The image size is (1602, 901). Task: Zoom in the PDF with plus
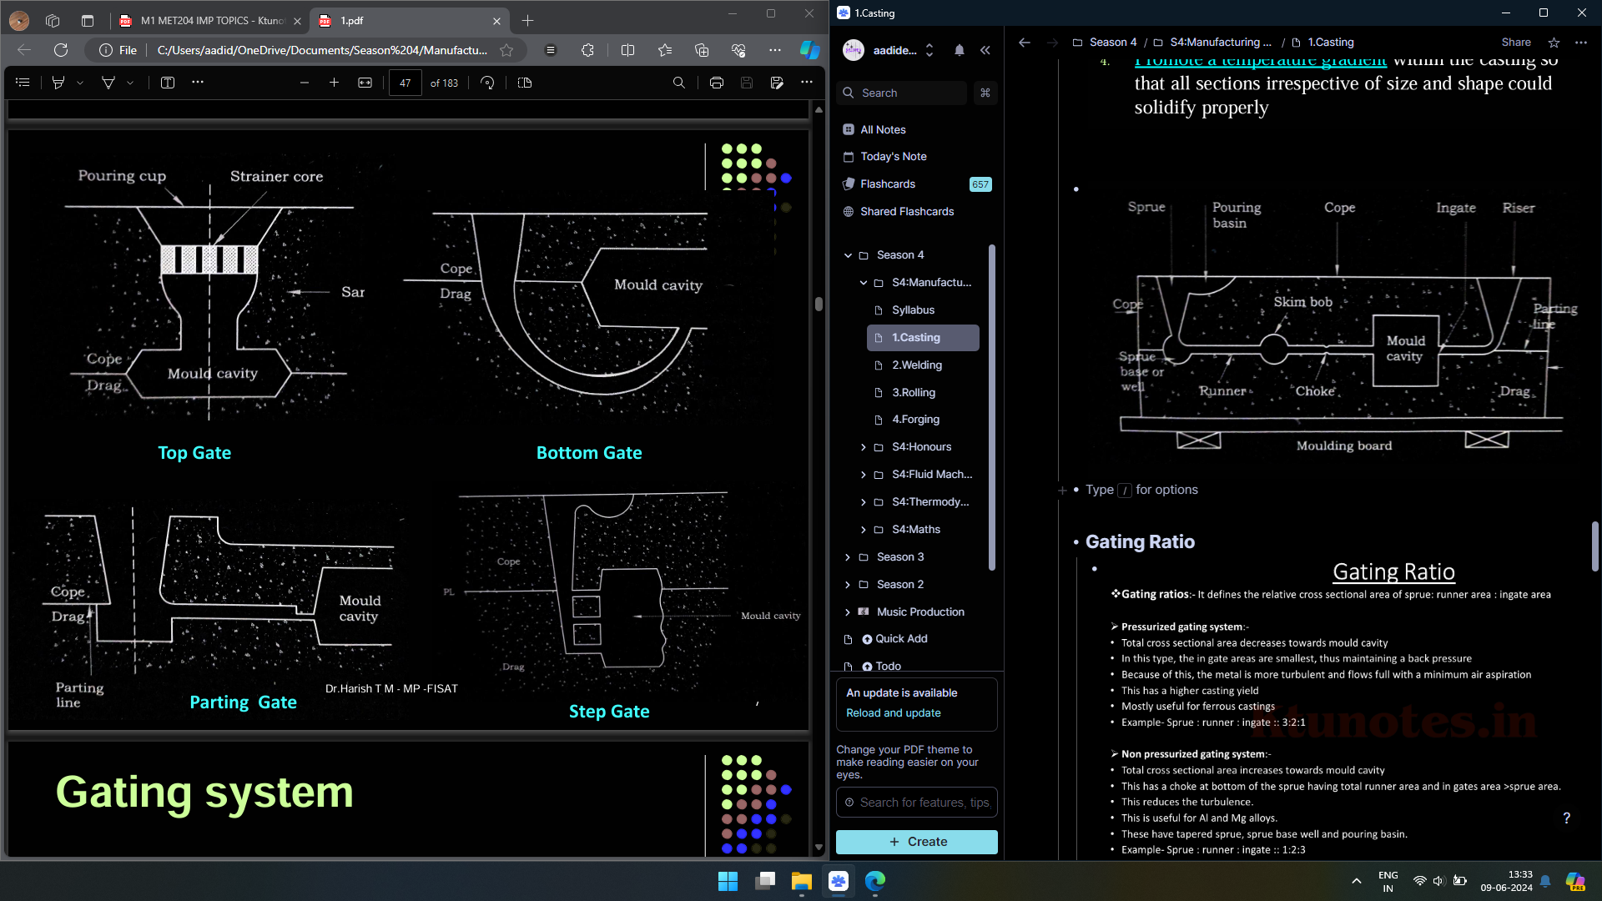pyautogui.click(x=334, y=83)
